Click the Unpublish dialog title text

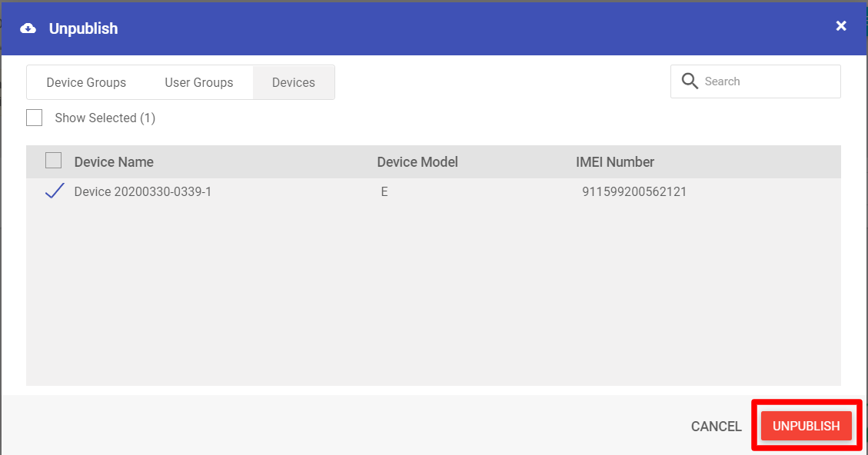coord(84,28)
